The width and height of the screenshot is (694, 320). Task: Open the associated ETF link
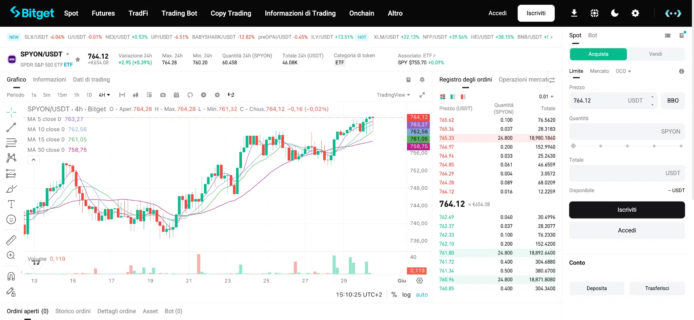click(x=417, y=56)
